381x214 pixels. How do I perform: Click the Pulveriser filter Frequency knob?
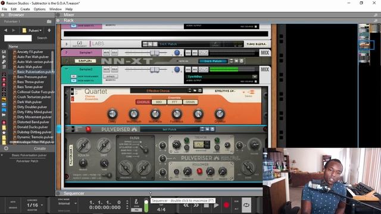[x=126, y=168]
